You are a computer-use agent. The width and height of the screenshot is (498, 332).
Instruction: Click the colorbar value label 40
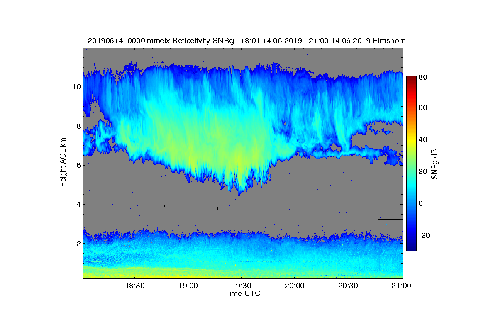[423, 139]
